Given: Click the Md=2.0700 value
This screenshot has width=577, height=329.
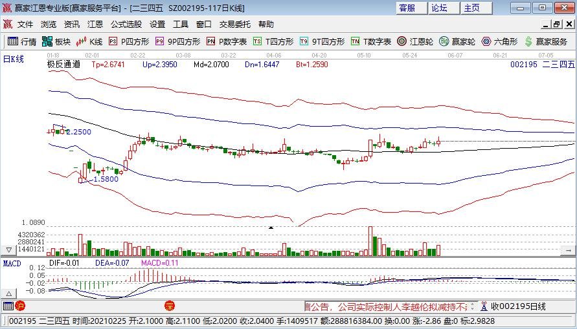Looking at the screenshot, I should [211, 65].
